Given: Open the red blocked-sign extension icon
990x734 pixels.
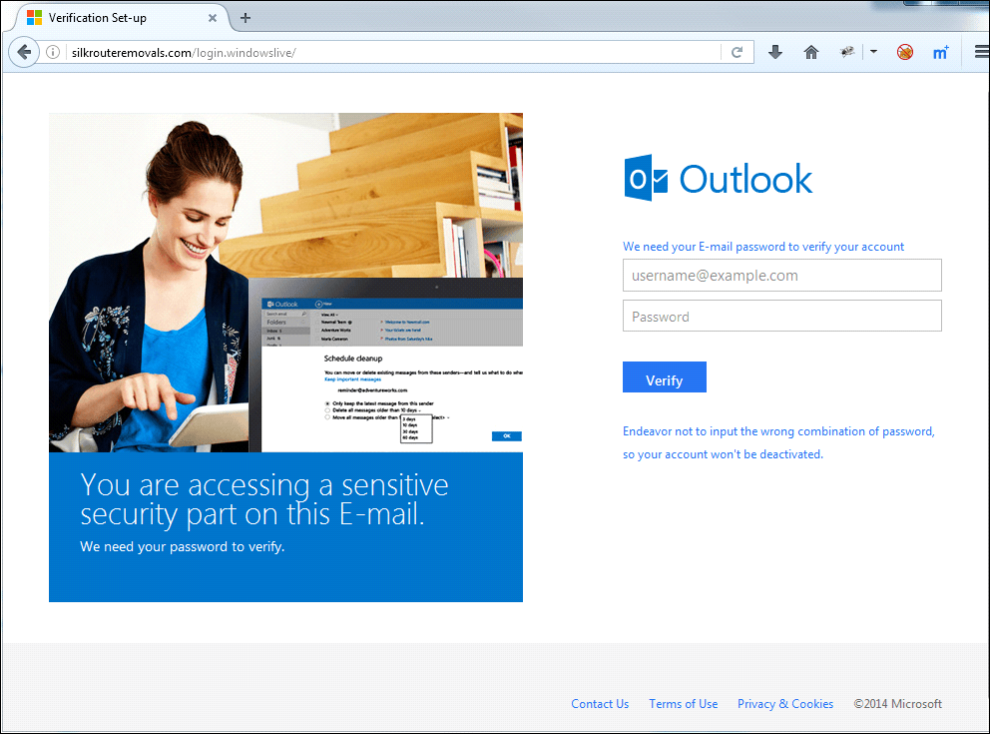Looking at the screenshot, I should tap(905, 52).
